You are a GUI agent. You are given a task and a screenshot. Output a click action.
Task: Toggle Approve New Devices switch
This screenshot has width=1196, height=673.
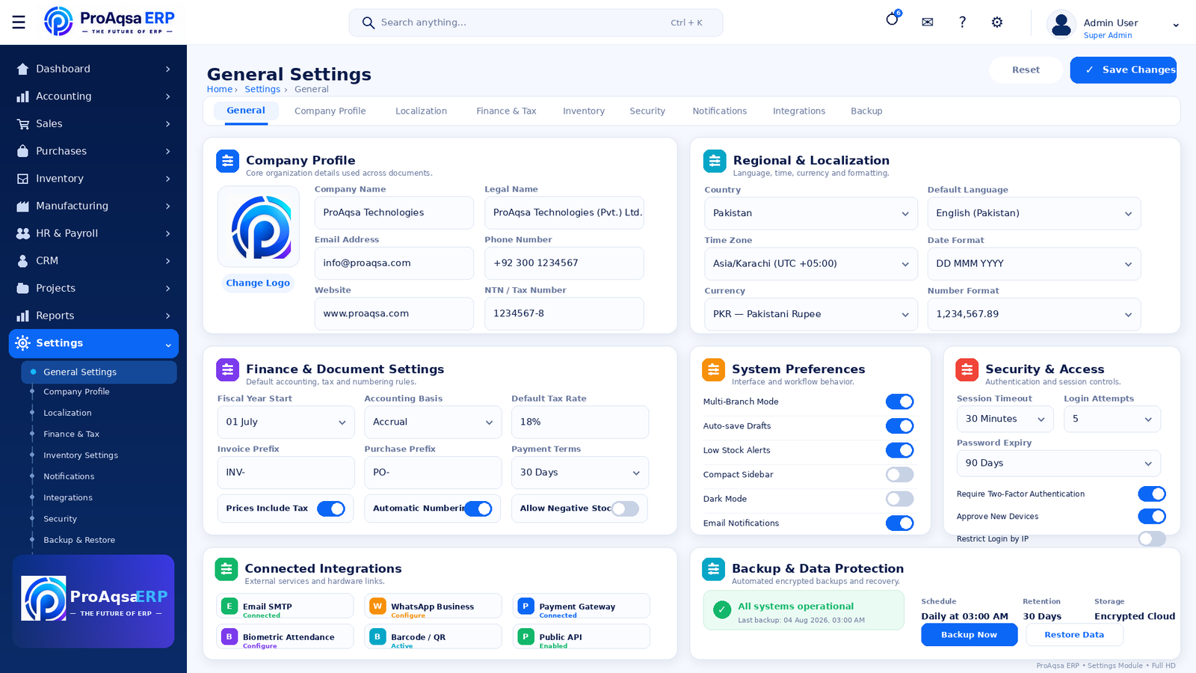coord(1152,516)
